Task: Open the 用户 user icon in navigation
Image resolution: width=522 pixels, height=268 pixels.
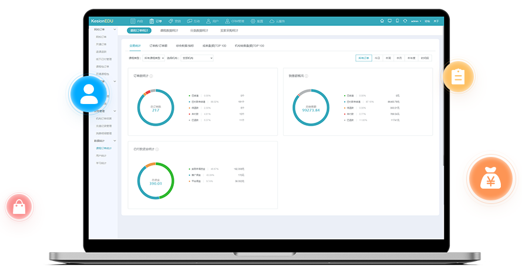Action: point(208,21)
